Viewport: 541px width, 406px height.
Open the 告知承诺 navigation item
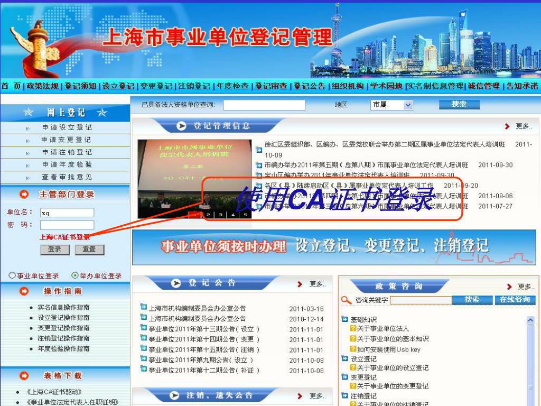click(522, 86)
